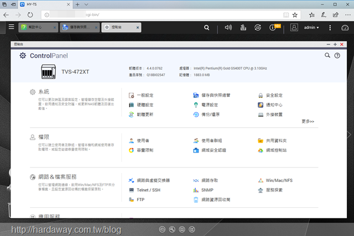Open the dashboard gauge icon
Viewport: 354px width, 236px height.
[345, 28]
